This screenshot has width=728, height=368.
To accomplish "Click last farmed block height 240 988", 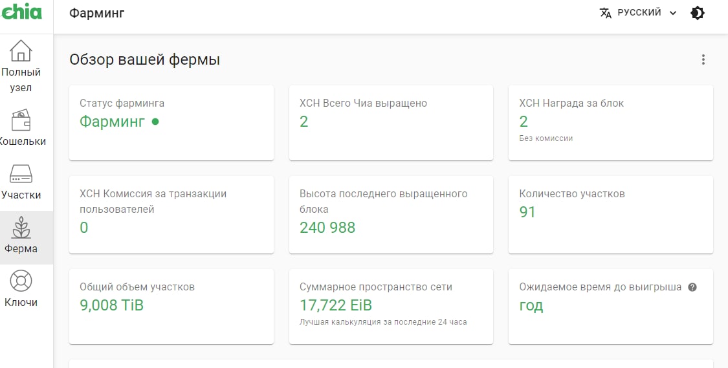I will click(x=327, y=228).
